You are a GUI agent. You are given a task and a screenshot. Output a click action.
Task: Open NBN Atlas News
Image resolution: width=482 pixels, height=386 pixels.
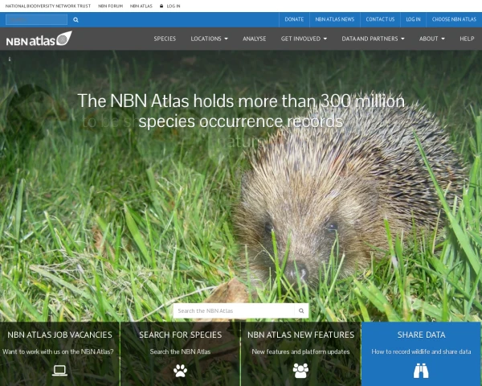click(x=335, y=19)
